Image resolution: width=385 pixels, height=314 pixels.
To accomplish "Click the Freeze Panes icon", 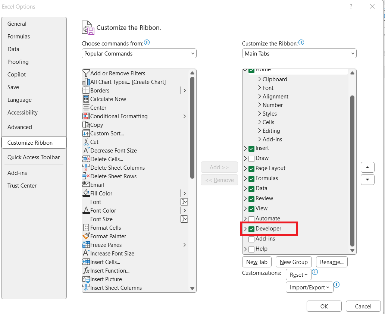I will point(86,245).
